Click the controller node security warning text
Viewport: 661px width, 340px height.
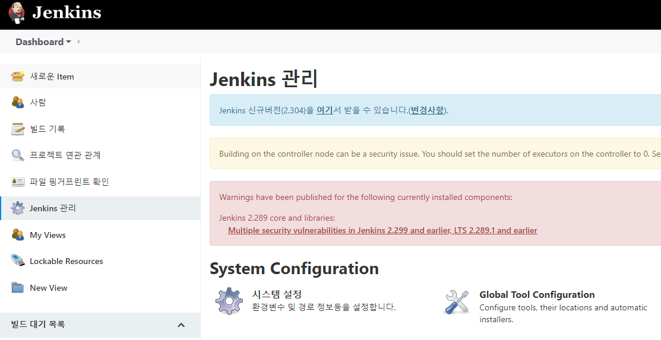click(439, 154)
